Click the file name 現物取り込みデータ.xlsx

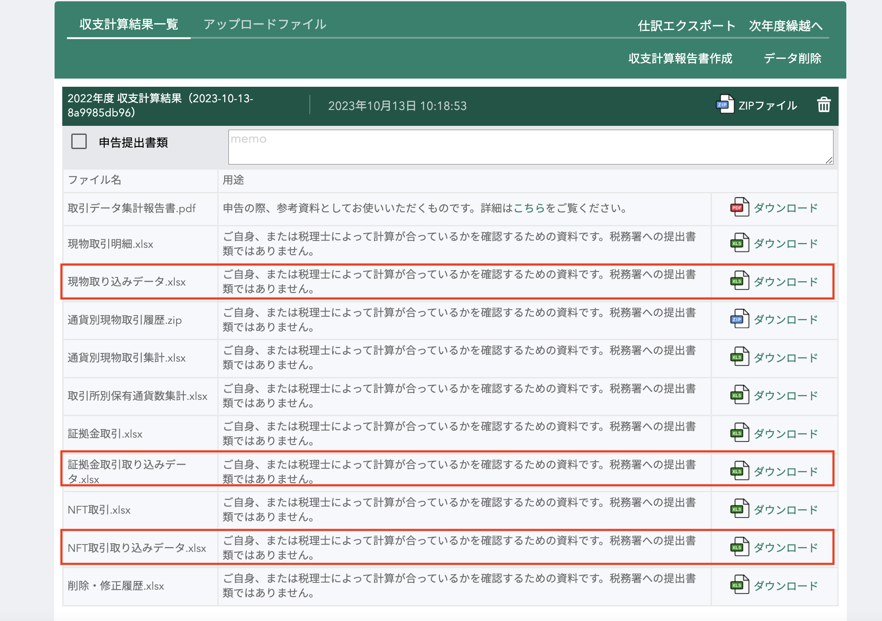[x=127, y=282]
